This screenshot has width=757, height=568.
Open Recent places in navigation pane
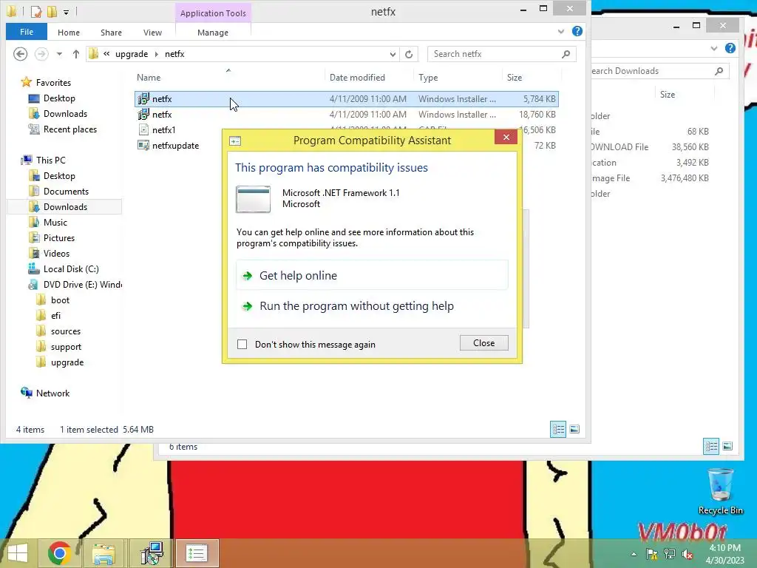click(x=70, y=129)
